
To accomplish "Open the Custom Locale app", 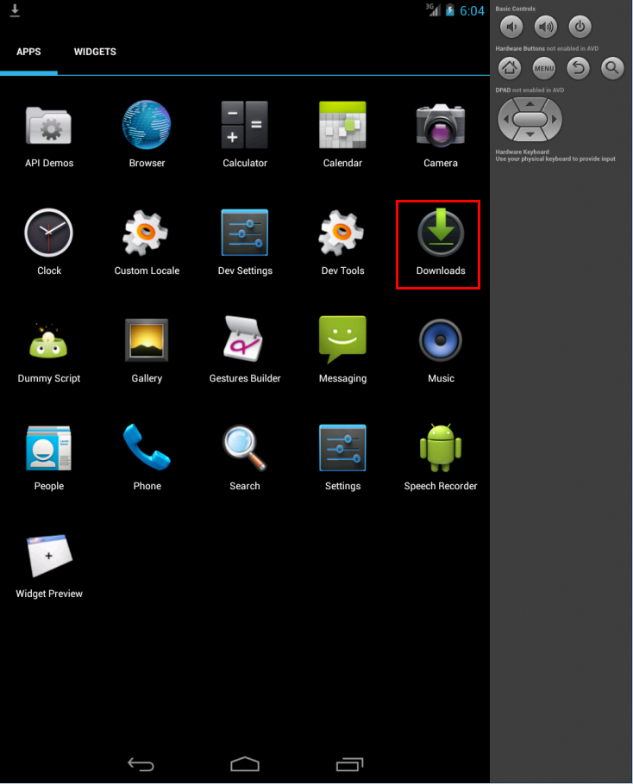I will click(147, 242).
